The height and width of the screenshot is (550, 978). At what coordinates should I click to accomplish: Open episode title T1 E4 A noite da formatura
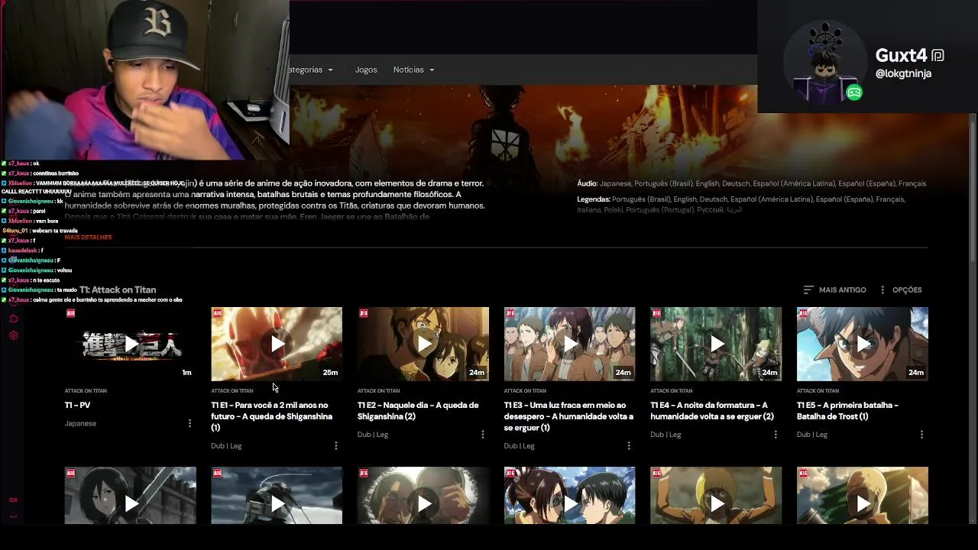712,411
